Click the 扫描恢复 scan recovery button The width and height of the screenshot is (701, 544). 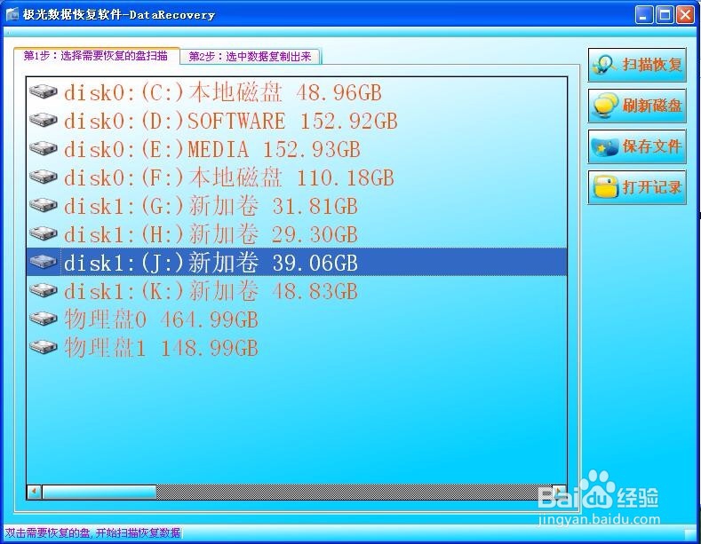coord(637,65)
